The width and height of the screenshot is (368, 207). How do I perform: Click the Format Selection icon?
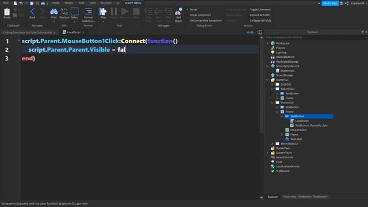point(88,11)
